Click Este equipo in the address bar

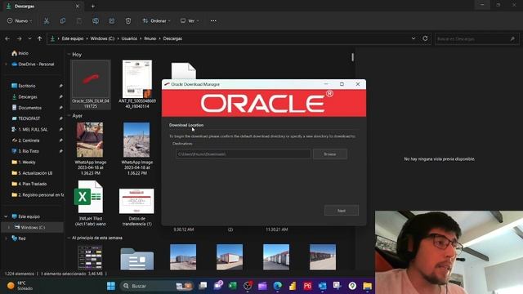[73, 38]
